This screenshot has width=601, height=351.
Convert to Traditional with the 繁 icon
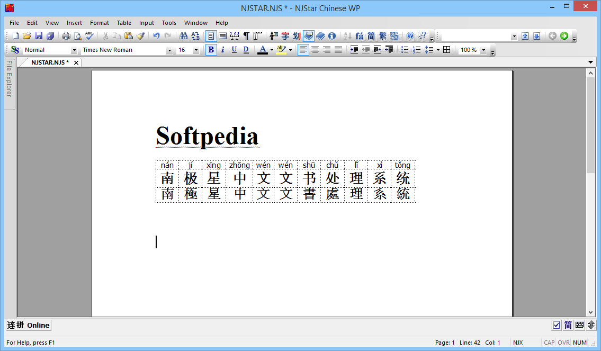pyautogui.click(x=382, y=36)
